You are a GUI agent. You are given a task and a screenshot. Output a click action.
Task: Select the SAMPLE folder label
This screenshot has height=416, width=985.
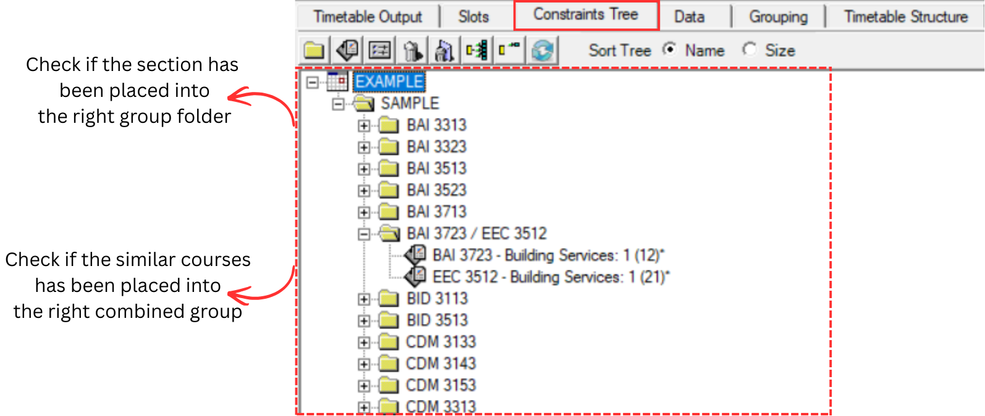pos(410,104)
